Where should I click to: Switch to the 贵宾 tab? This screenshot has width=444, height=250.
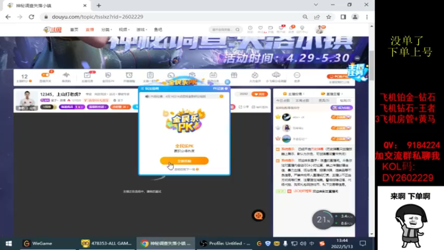pos(324,101)
